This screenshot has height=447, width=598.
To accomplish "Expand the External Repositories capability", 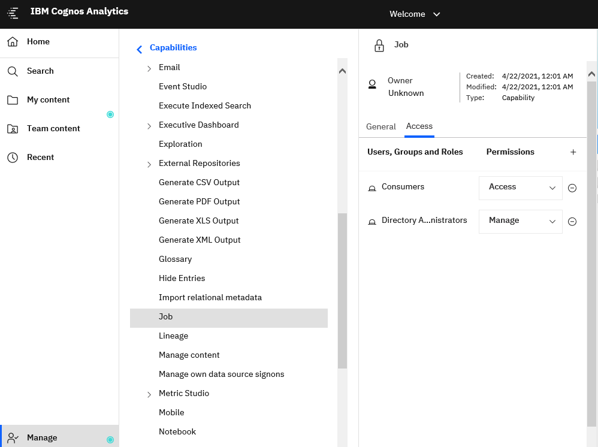I will (149, 164).
